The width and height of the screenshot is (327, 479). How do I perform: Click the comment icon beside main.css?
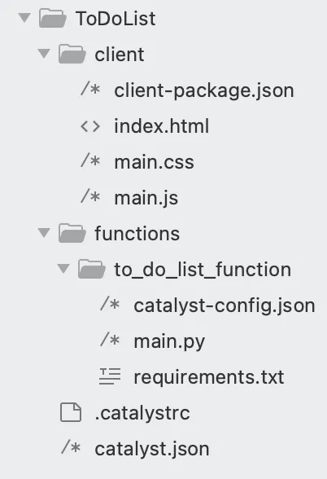tap(90, 160)
